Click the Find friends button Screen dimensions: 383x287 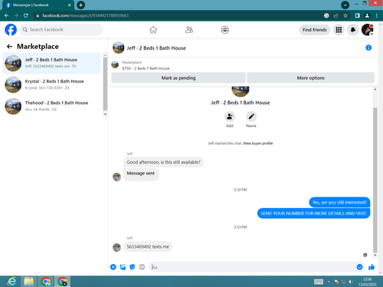(315, 30)
